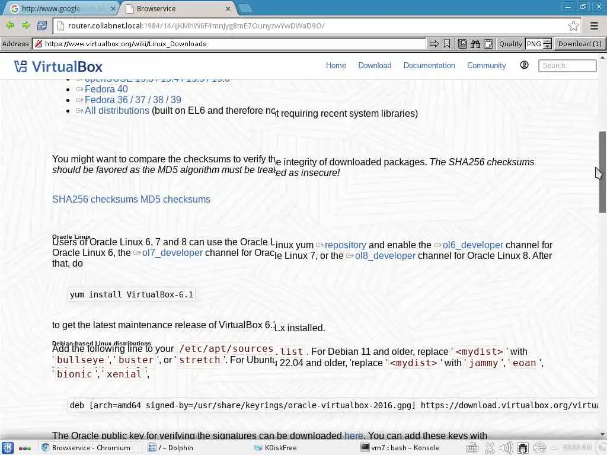Open Download in VirtualBox nav
Viewport: 607px width, 455px height.
point(375,65)
